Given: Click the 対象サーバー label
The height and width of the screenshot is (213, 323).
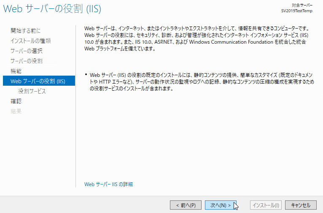Looking at the screenshot, I should (x=302, y=5).
